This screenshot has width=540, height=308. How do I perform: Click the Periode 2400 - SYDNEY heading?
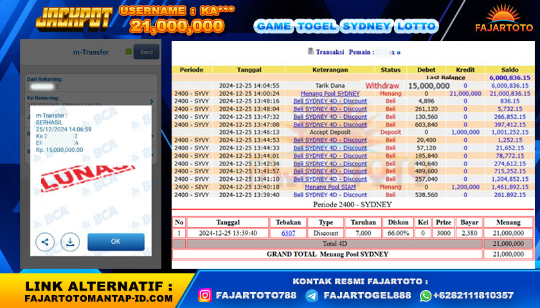(x=352, y=205)
